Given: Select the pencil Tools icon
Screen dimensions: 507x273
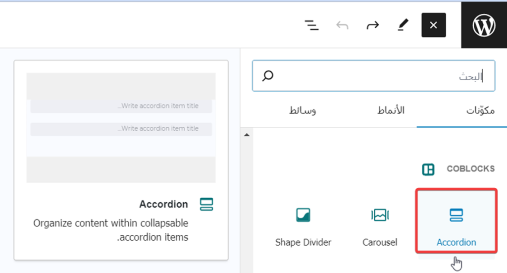Looking at the screenshot, I should [403, 25].
